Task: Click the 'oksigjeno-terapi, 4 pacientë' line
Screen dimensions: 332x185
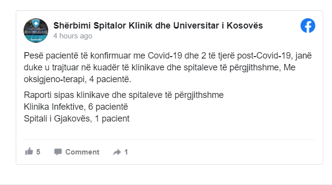Action: point(78,80)
